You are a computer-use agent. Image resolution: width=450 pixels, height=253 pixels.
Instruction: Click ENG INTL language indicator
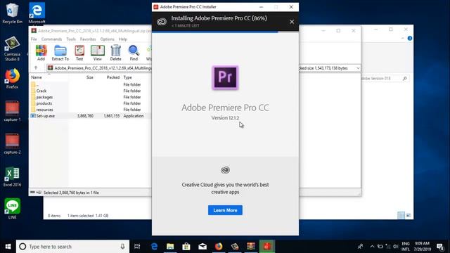406,247
